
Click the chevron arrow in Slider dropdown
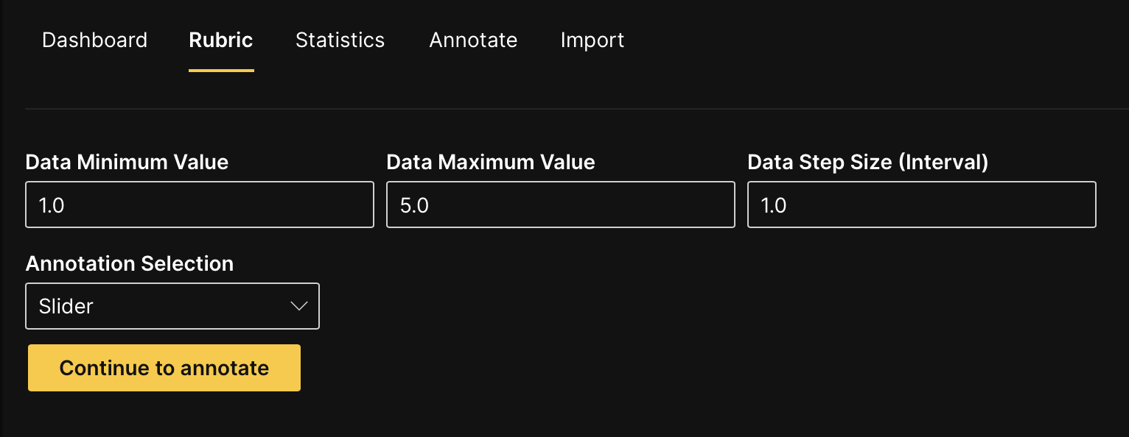298,306
